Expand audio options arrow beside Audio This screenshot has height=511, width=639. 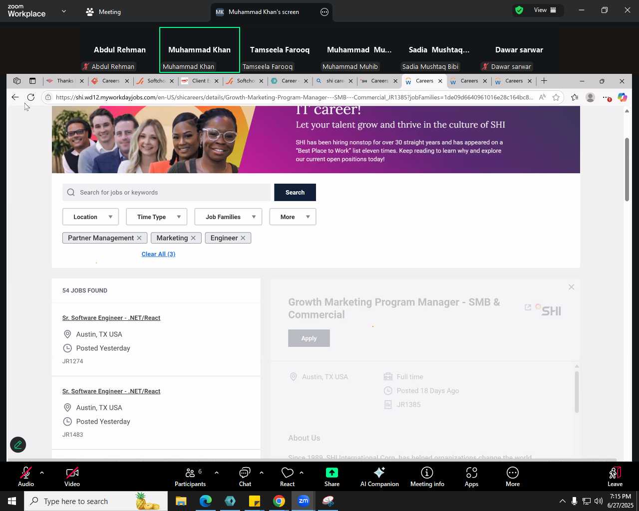[42, 472]
